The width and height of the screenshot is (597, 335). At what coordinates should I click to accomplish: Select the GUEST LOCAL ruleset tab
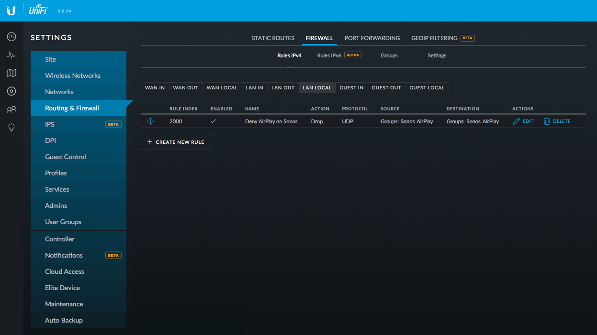click(427, 88)
